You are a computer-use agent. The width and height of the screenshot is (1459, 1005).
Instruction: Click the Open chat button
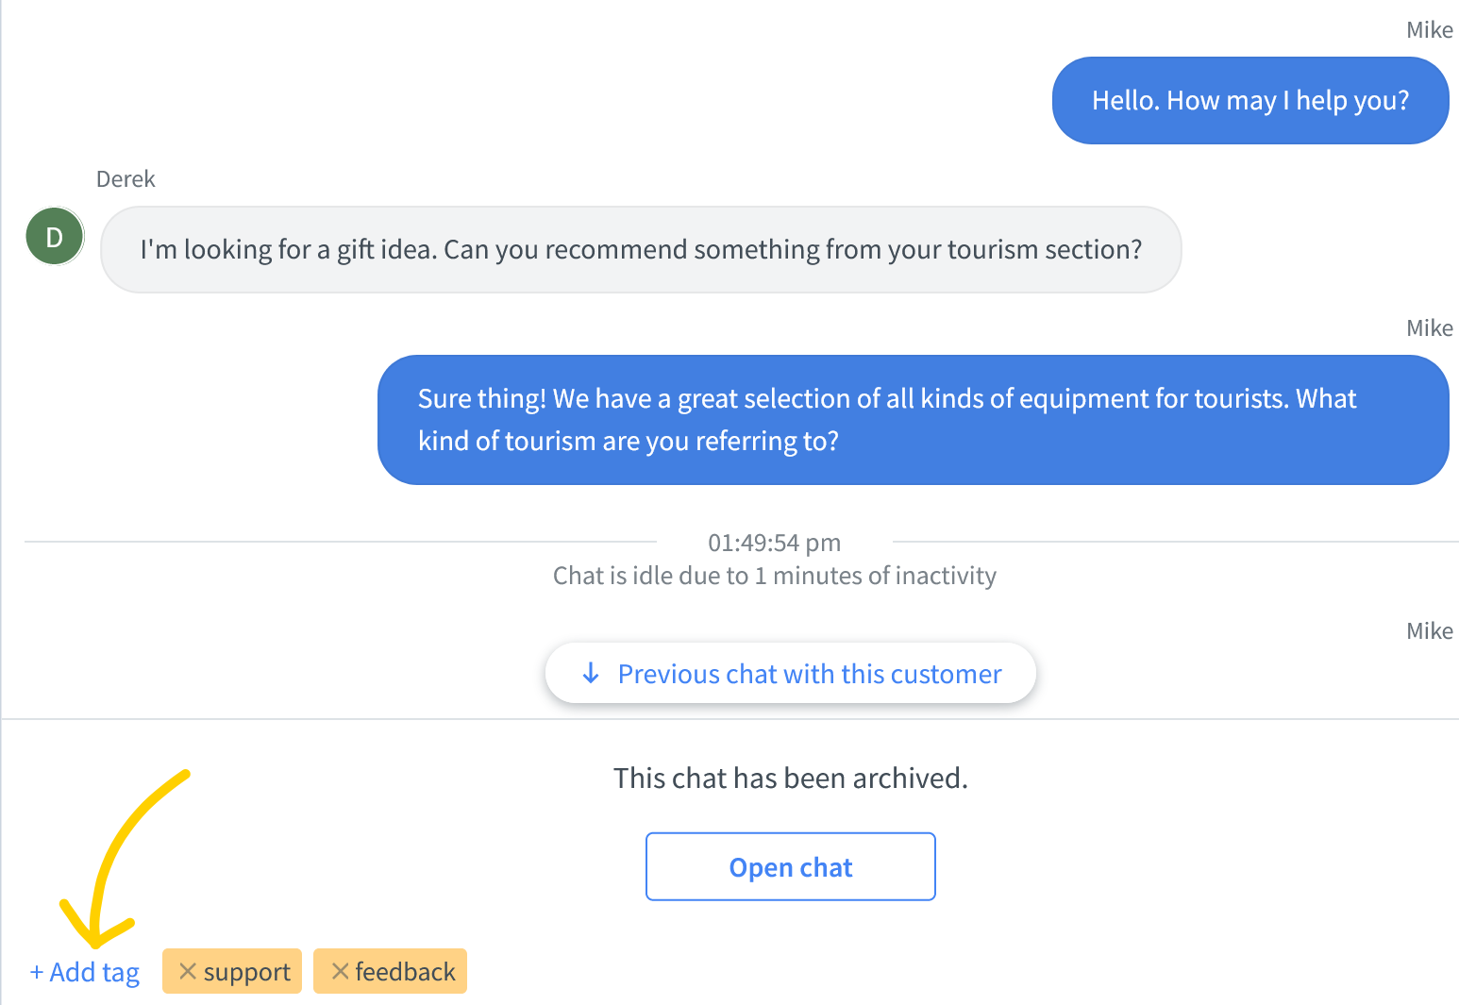pyautogui.click(x=791, y=866)
